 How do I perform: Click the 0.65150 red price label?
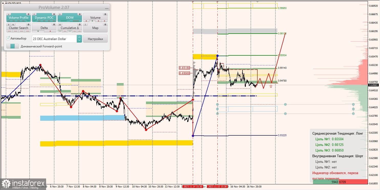(x=185, y=68)
